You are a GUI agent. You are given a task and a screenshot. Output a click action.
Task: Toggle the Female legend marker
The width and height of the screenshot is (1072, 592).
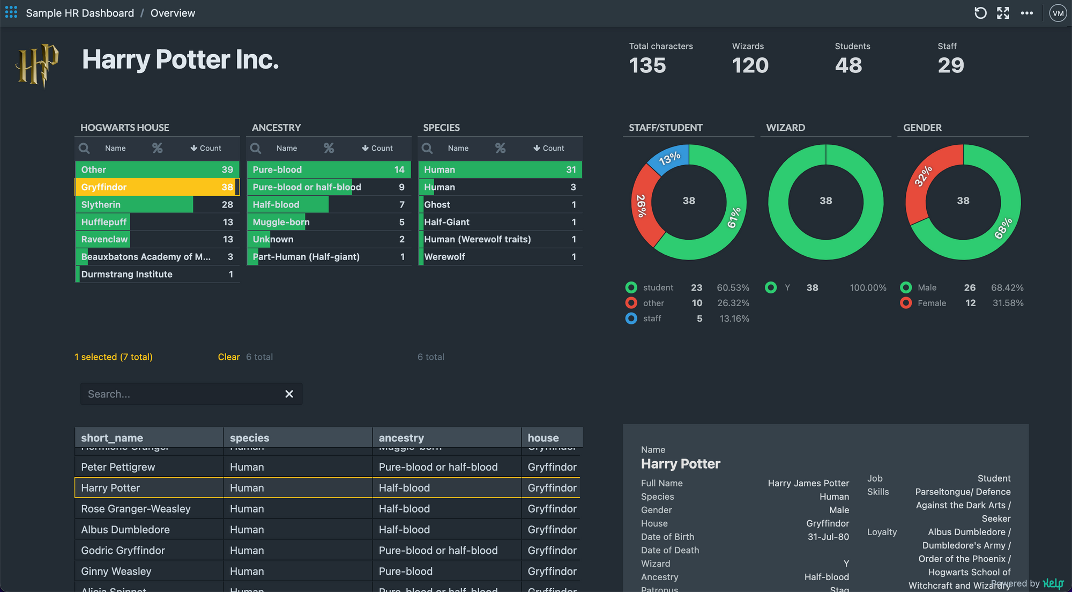[x=906, y=303]
